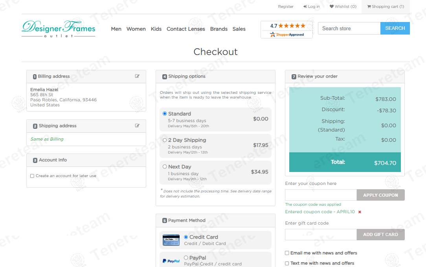
Task: Open the Women menu
Action: point(136,29)
